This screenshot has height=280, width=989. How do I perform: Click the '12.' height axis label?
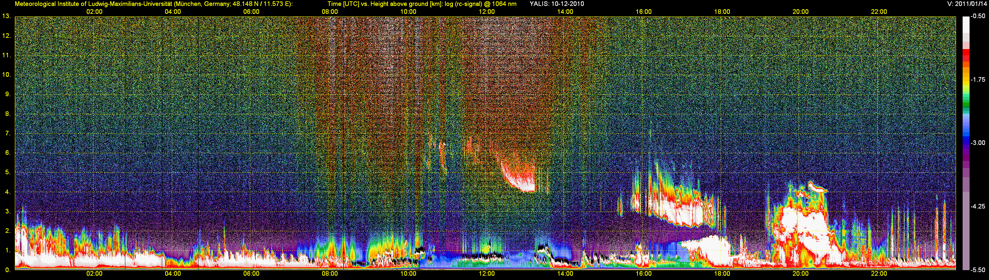pos(6,36)
